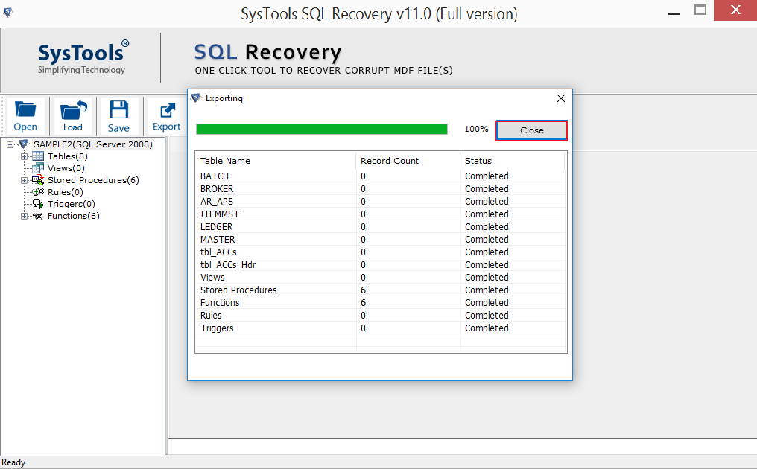Click the Views icon in tree
Image resolution: width=757 pixels, height=469 pixels.
[38, 168]
